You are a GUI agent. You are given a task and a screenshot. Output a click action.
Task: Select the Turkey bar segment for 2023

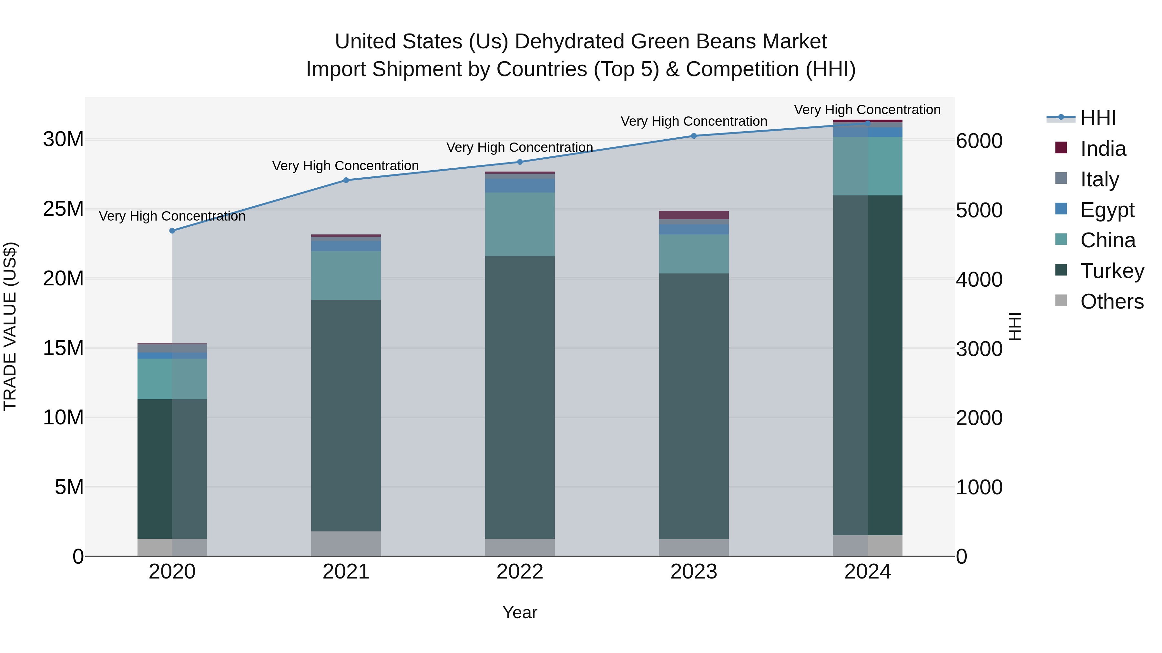point(694,407)
